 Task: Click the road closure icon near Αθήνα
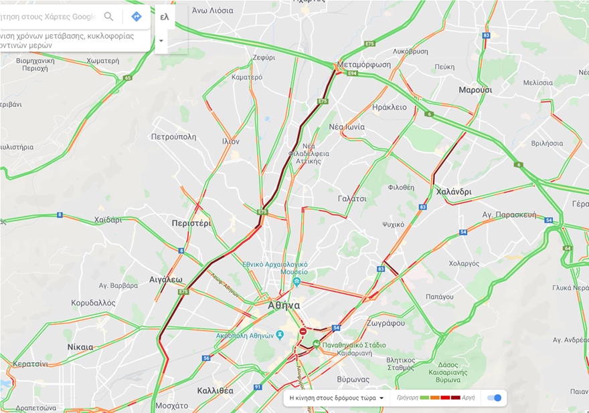(x=303, y=331)
